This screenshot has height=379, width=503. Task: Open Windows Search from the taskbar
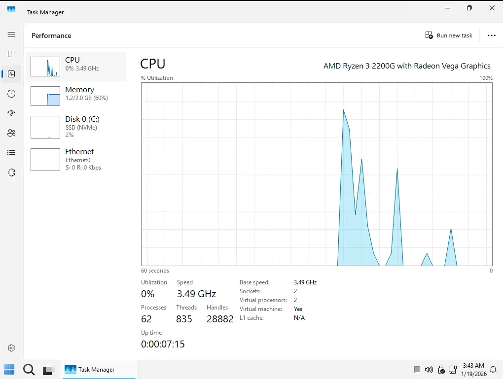(29, 369)
